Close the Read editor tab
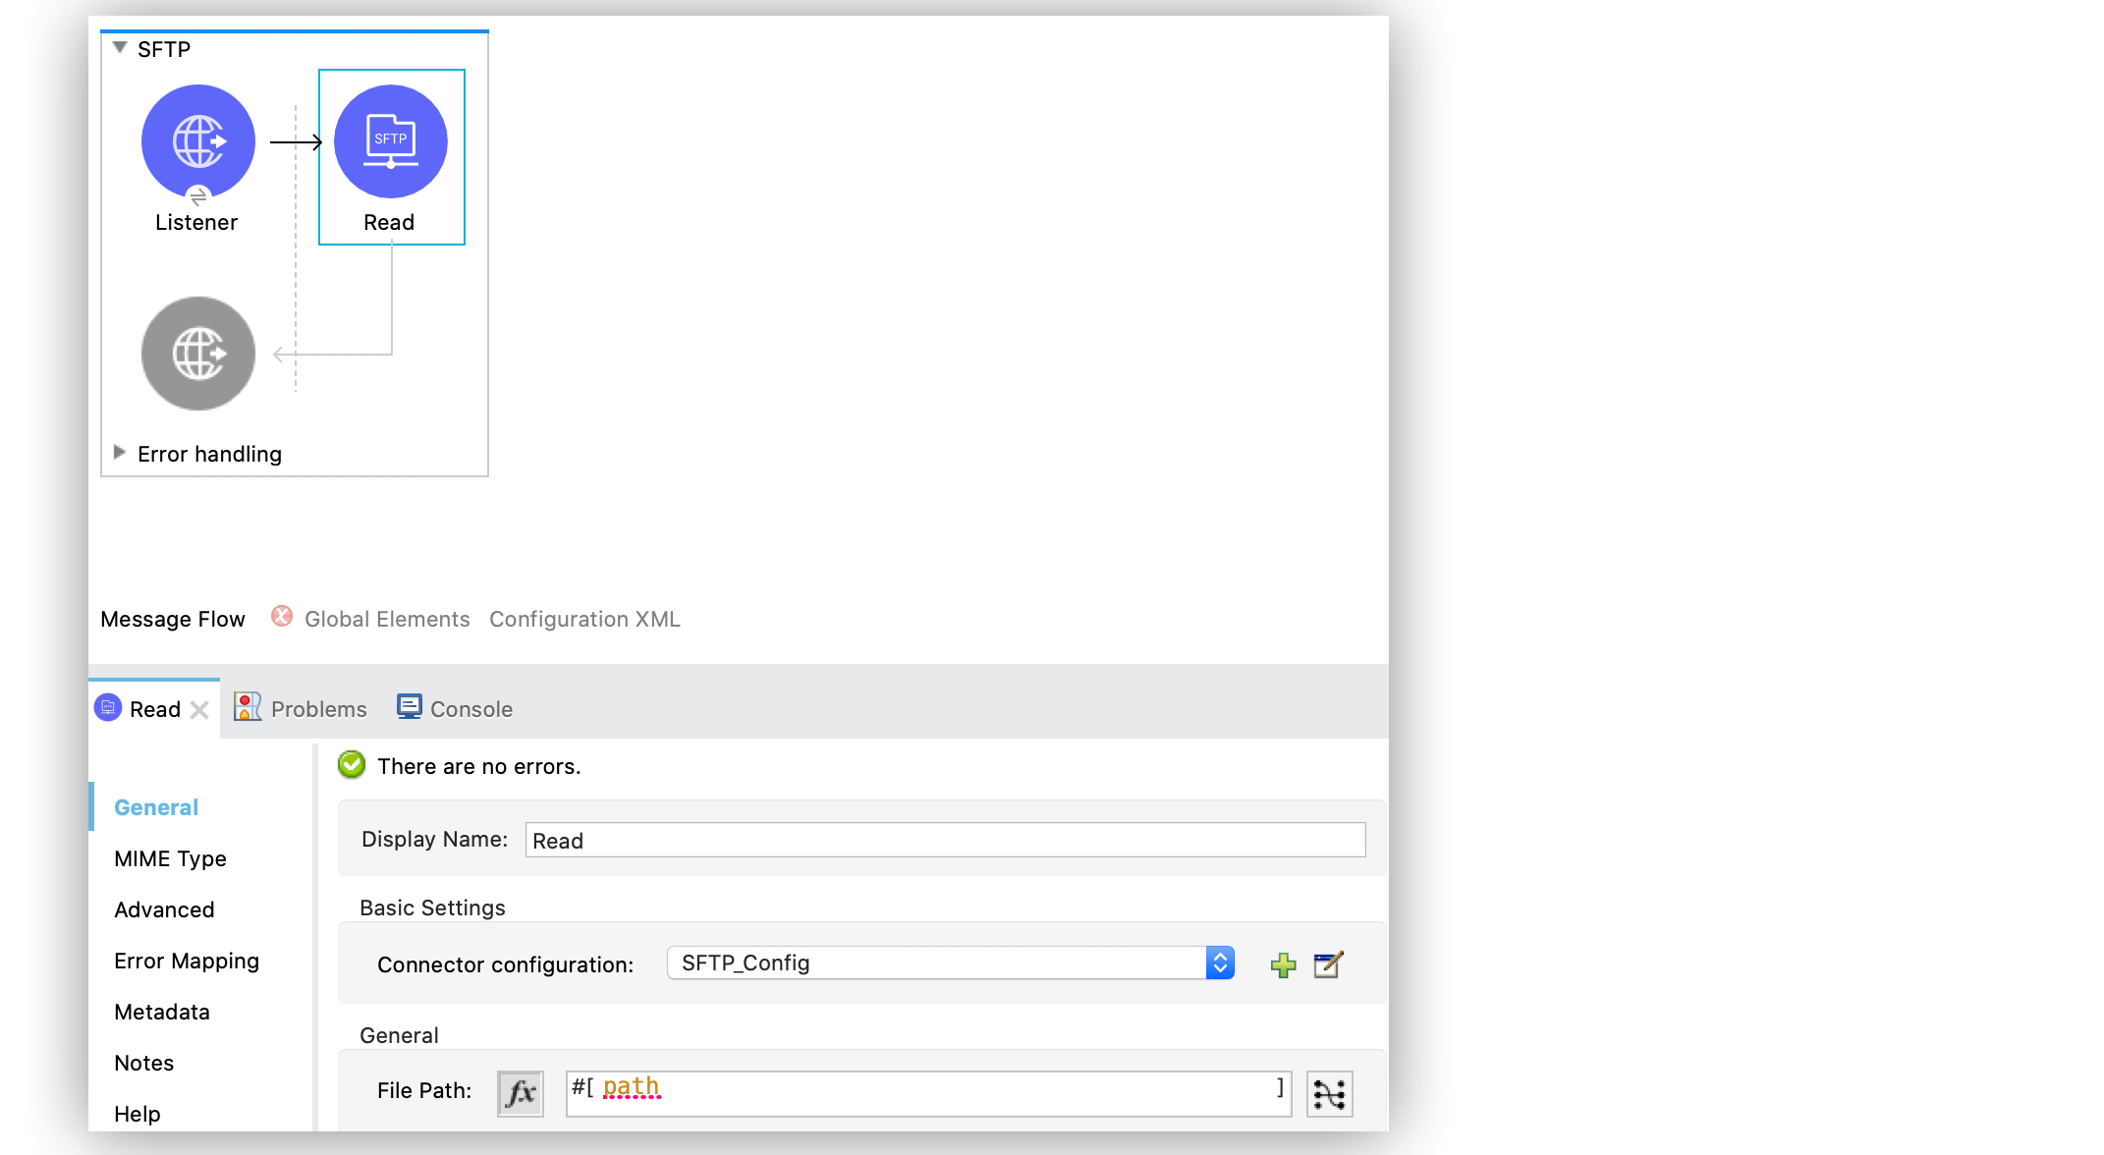The image size is (2104, 1155). [200, 708]
